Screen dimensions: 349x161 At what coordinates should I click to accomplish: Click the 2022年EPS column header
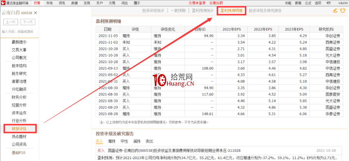263,29
